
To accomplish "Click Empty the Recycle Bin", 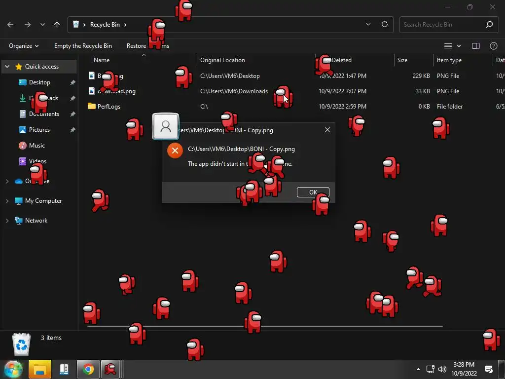I will 83,46.
